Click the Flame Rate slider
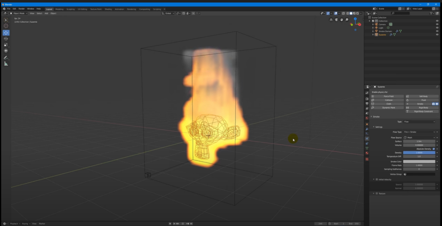442x226 pixels. pos(419,165)
